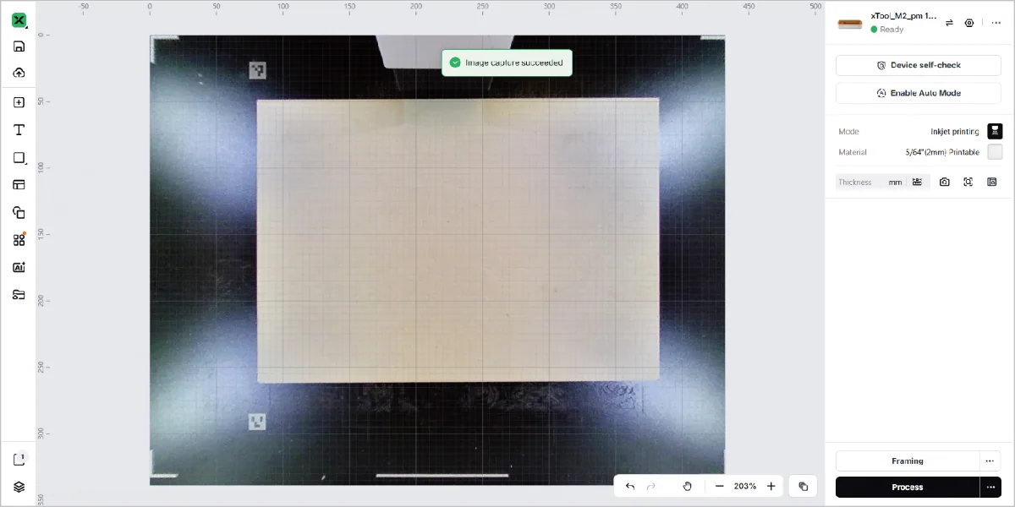Image resolution: width=1015 pixels, height=507 pixels.
Task: Expand Process options with ellipsis button
Action: click(x=990, y=487)
